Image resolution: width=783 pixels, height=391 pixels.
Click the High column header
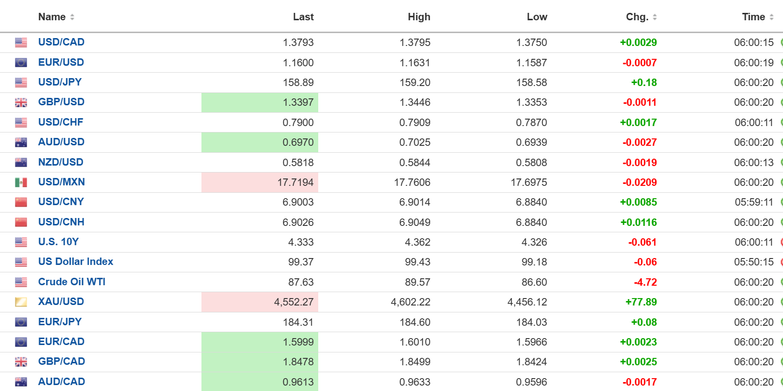click(x=419, y=17)
